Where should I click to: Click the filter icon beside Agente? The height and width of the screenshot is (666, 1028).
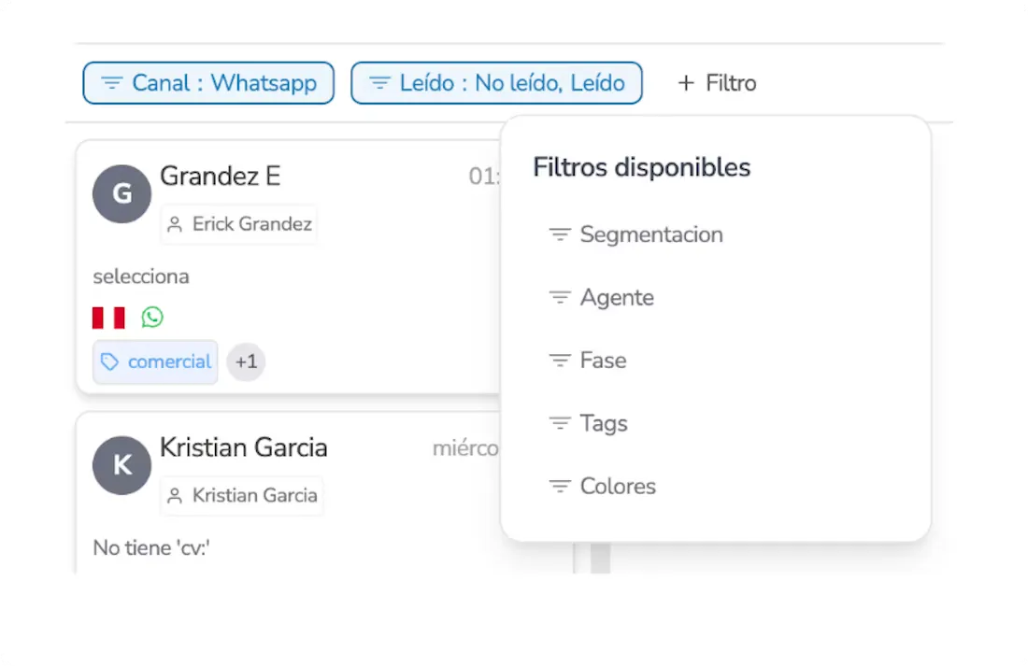pos(559,298)
